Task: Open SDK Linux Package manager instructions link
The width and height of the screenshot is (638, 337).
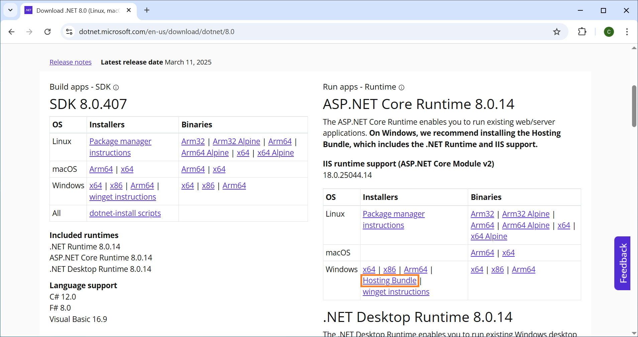Action: (120, 147)
